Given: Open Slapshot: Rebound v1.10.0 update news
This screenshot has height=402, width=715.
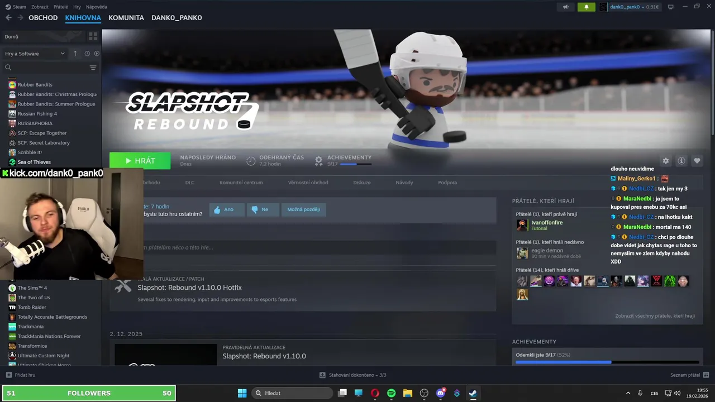Looking at the screenshot, I should (264, 356).
